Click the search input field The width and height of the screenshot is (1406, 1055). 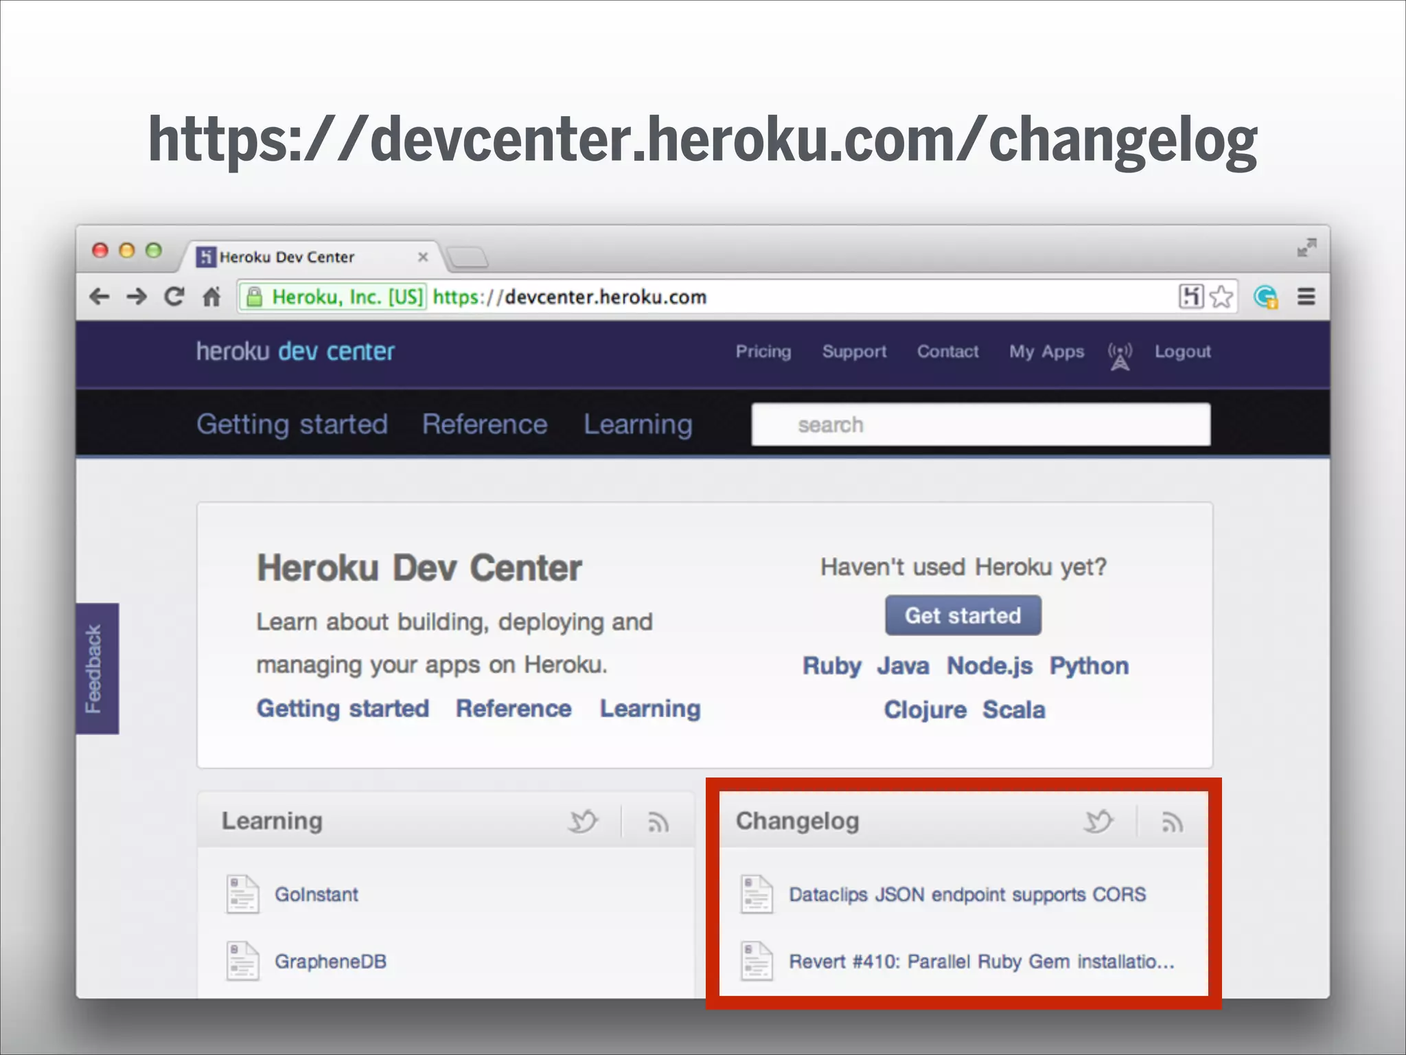pyautogui.click(x=981, y=424)
